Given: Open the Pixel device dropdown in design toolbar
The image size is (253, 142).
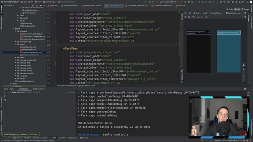Looking at the screenshot, I should (x=197, y=13).
